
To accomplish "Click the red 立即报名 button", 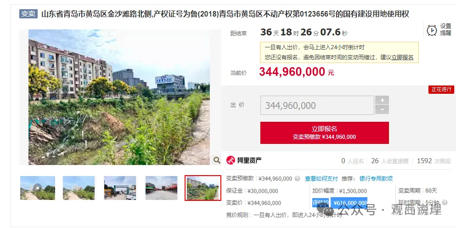I will click(324, 133).
